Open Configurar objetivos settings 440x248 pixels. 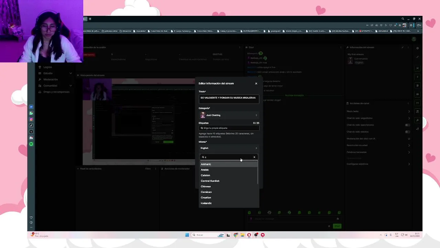pyautogui.click(x=378, y=164)
